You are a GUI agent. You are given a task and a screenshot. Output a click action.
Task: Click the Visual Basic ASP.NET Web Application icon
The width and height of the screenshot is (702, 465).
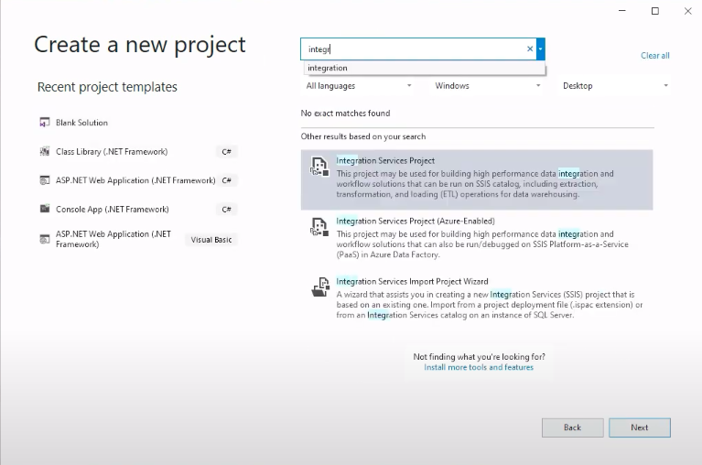[44, 239]
